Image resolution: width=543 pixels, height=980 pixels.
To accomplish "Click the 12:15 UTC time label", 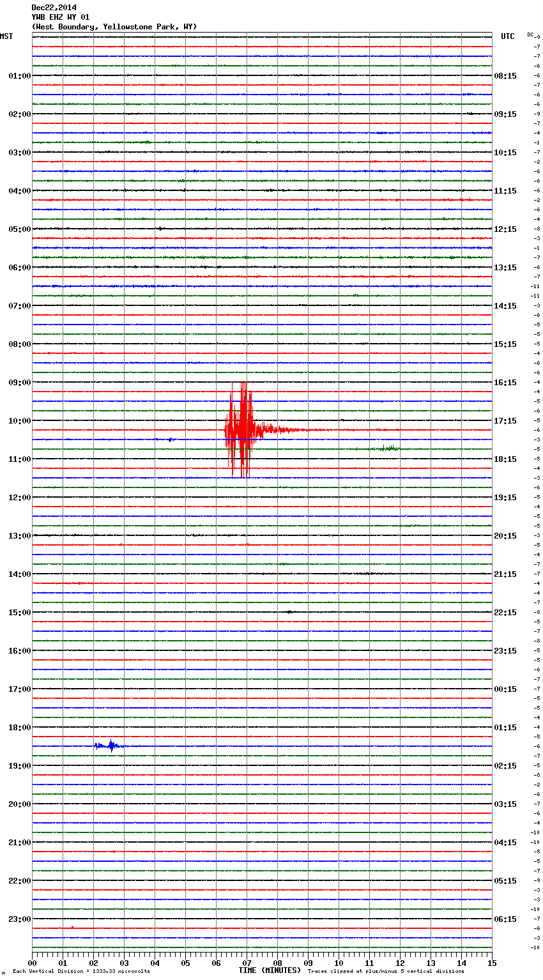I will (505, 229).
